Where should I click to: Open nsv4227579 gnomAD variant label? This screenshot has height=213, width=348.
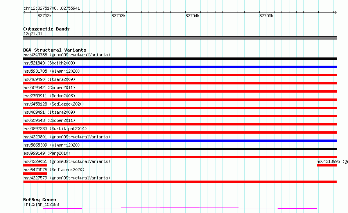pos(67,178)
